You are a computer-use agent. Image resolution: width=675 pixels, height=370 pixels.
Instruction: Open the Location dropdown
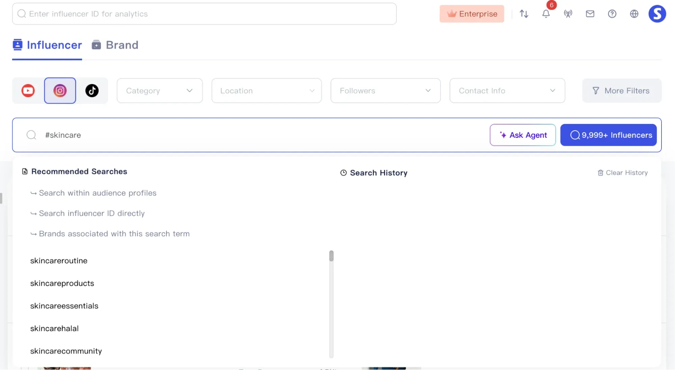(x=266, y=90)
